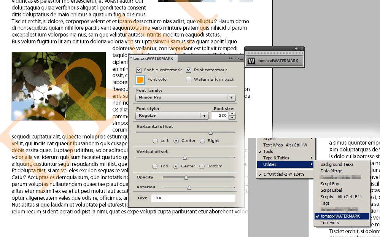This screenshot has width=380, height=237.
Task: Toggle the Tools menu item
Action: (x=286, y=151)
